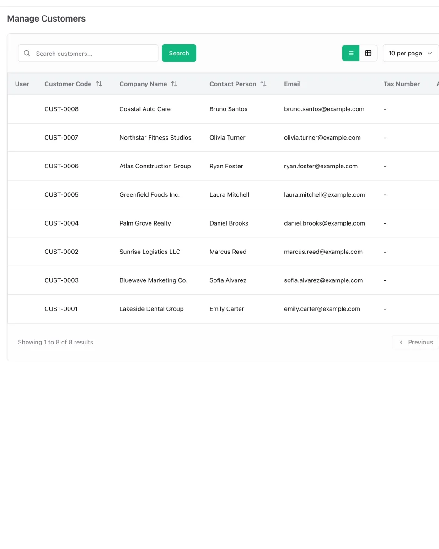Click email emily.carter@example.com
Viewport: 439px width, 549px height.
tap(322, 309)
